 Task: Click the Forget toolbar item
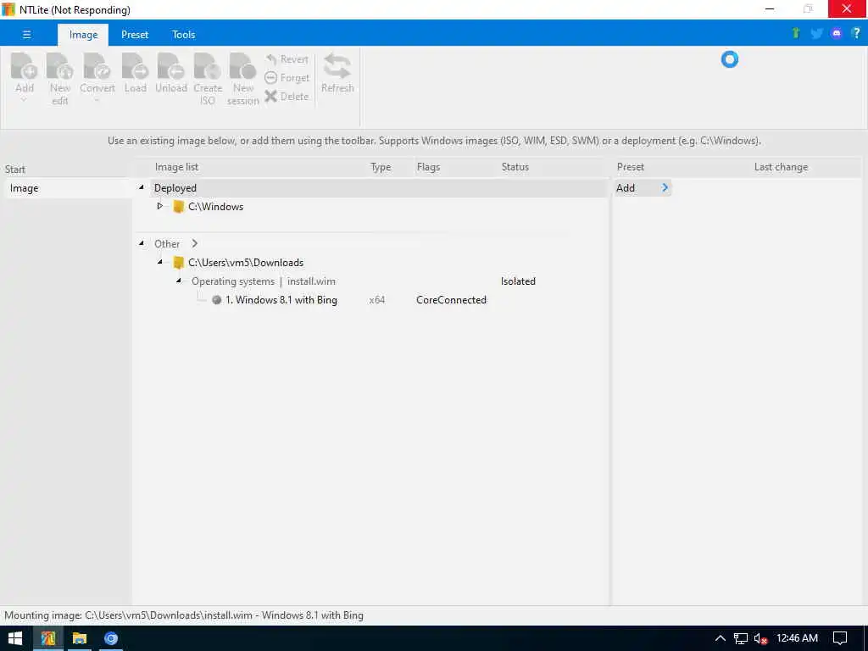pyautogui.click(x=287, y=78)
